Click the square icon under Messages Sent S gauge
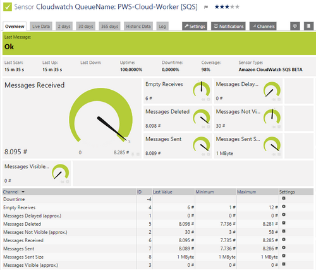The image size is (316, 270). [279, 154]
